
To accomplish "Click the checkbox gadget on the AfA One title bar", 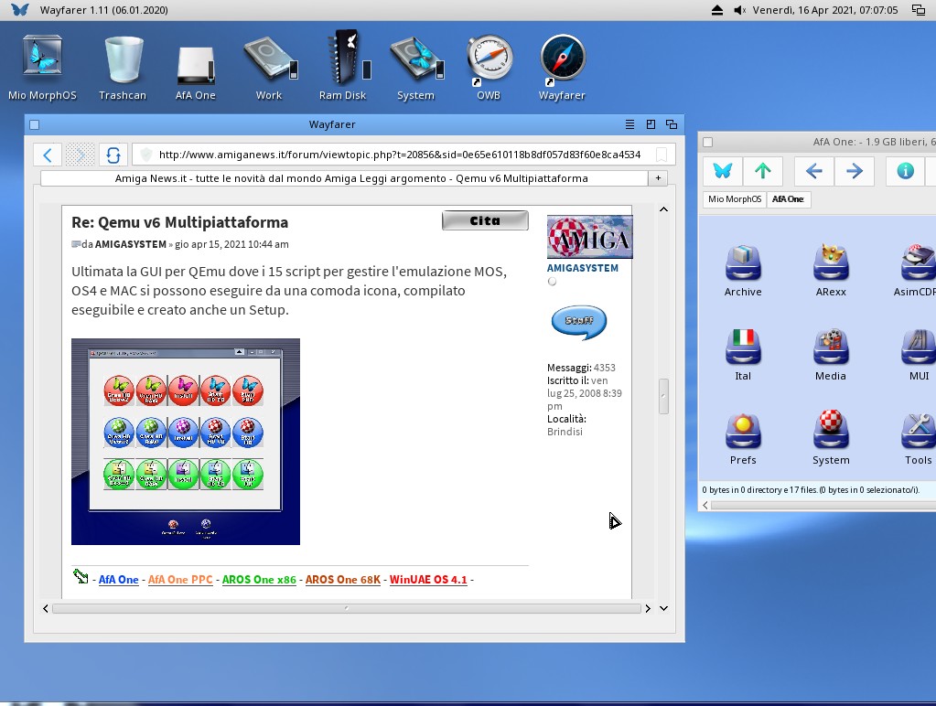I will [707, 142].
